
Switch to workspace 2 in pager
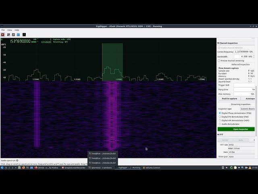coord(9,168)
